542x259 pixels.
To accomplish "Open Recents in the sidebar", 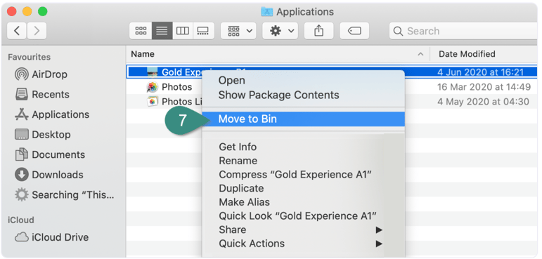I will point(51,94).
